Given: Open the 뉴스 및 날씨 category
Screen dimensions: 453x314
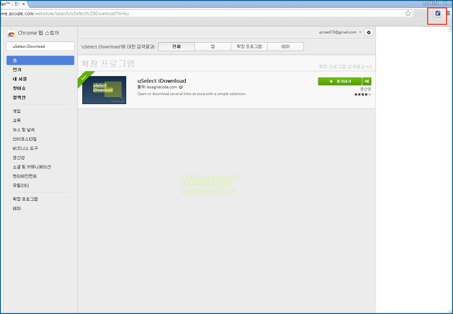Looking at the screenshot, I should pos(24,130).
